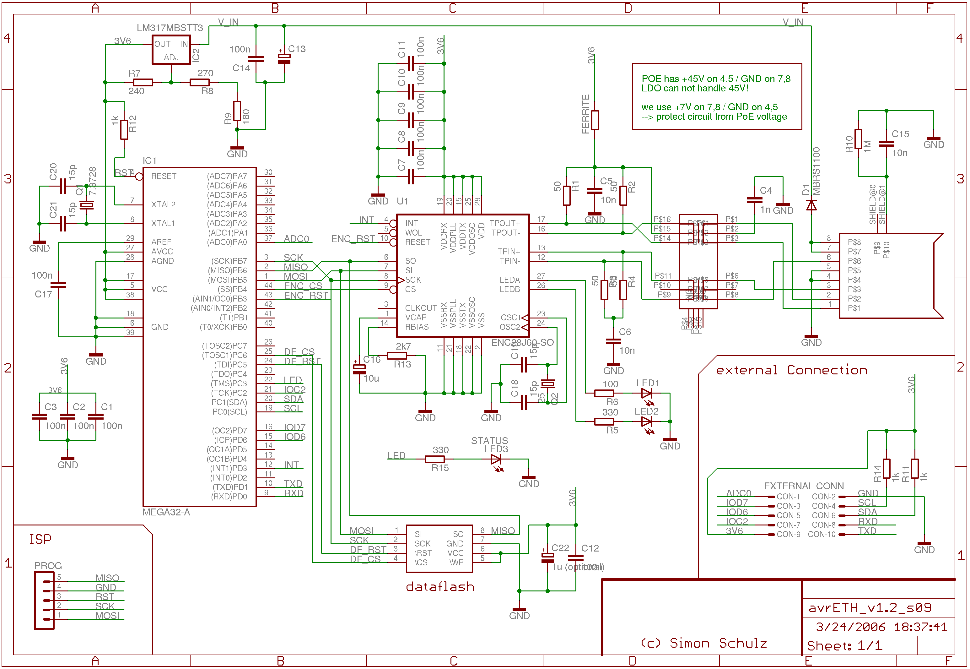
Task: Select resistor R5 330 ohm symbol
Action: pos(604,421)
